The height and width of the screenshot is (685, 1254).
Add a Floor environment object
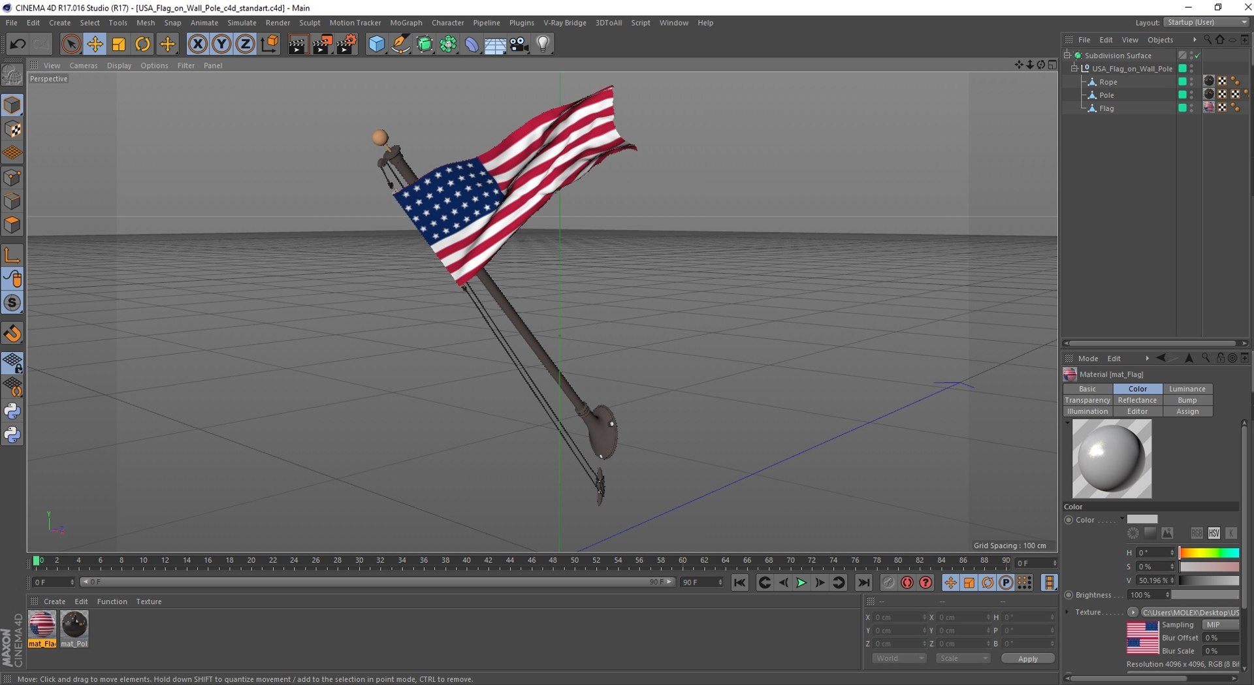point(495,44)
